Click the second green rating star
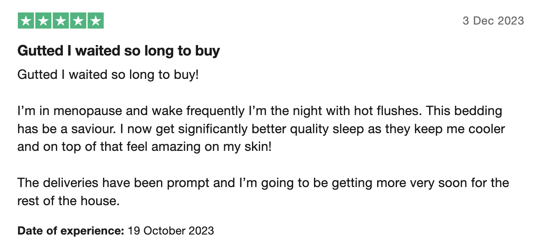Image resolution: width=537 pixels, height=247 pixels. click(x=43, y=21)
